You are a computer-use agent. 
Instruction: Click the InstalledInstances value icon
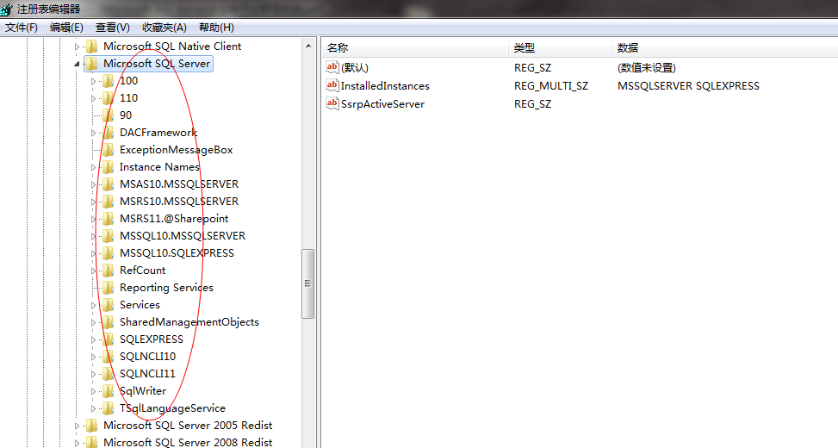coord(332,85)
